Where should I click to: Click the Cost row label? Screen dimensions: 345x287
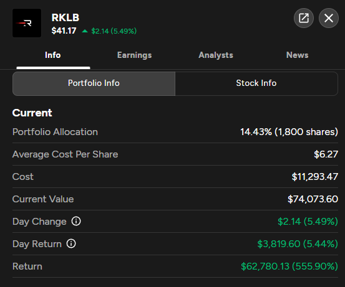pos(23,177)
